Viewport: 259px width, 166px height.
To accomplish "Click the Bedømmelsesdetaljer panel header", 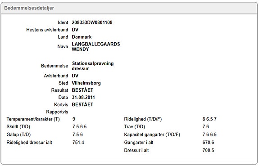I will click(x=129, y=8).
